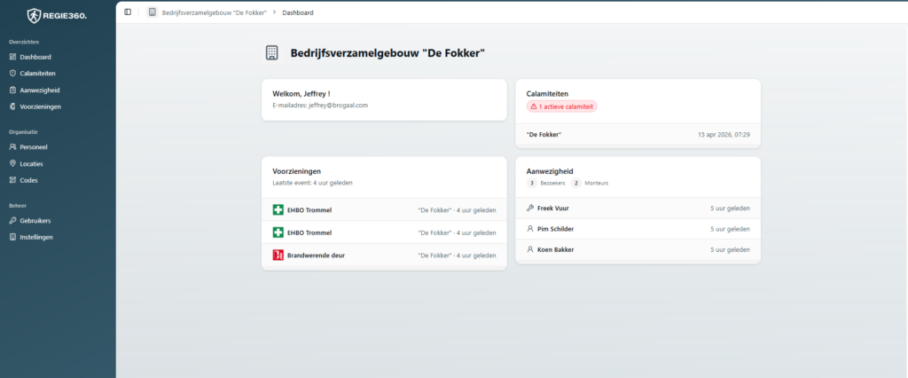This screenshot has height=378, width=908.
Task: Select the Bedrijfsverzamelgebouw breadcrumb link
Action: click(214, 12)
